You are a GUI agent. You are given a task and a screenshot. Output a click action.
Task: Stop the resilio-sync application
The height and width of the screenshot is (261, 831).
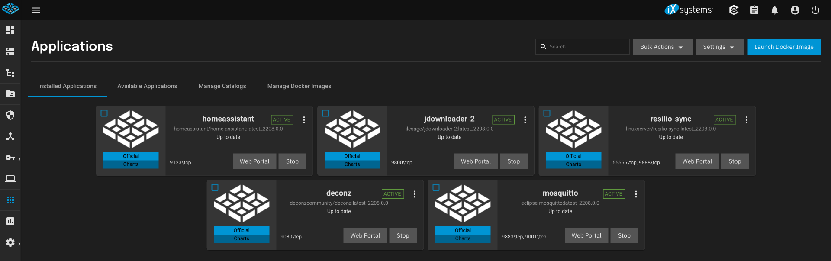pyautogui.click(x=735, y=161)
